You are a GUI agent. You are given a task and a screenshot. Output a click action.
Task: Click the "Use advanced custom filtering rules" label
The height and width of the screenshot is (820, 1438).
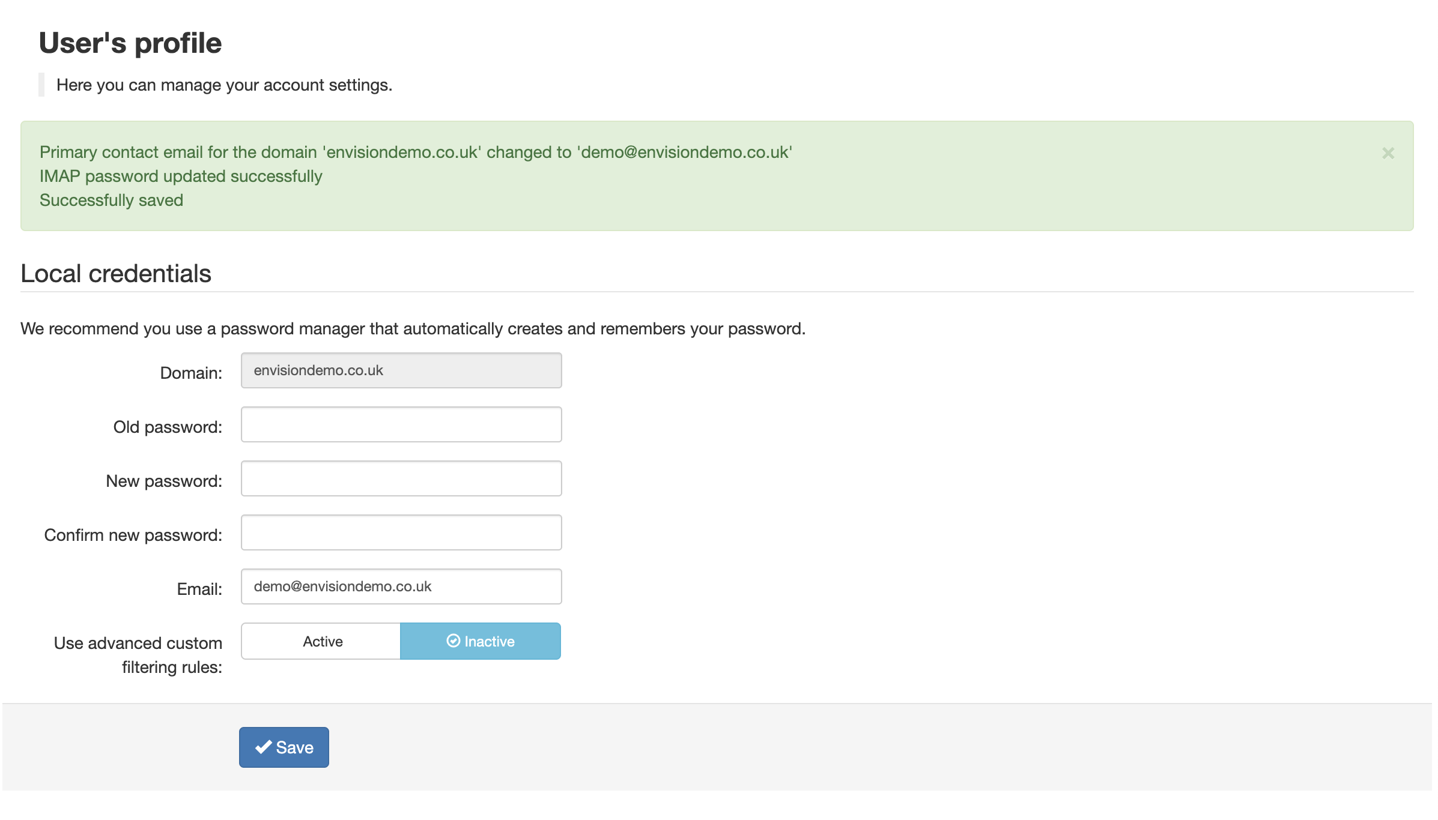(x=138, y=655)
